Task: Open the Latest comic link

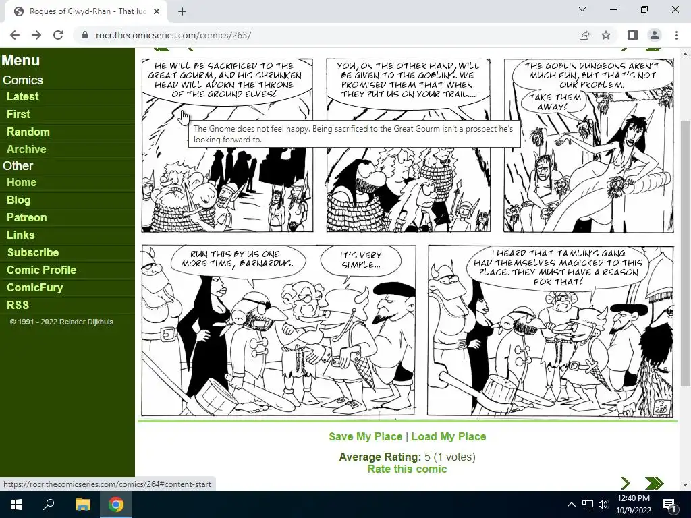Action: coord(22,97)
